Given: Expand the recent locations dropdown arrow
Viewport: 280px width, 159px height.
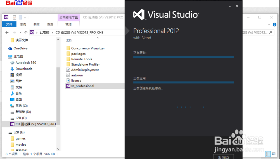Looking at the screenshot, I should tap(20, 32).
